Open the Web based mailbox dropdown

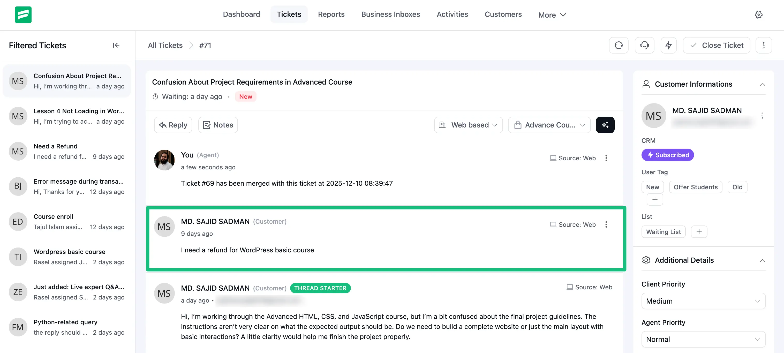pos(468,125)
